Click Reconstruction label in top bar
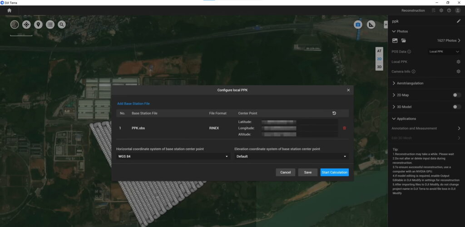 [x=413, y=10]
